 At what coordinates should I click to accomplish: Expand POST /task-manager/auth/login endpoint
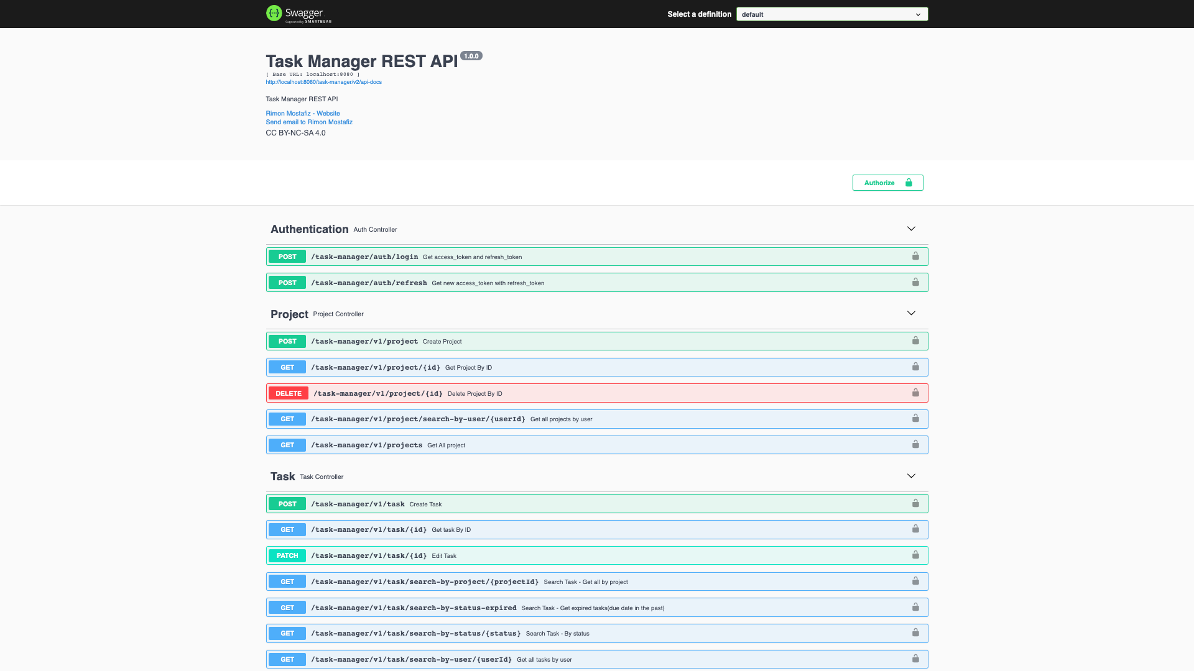tap(597, 257)
